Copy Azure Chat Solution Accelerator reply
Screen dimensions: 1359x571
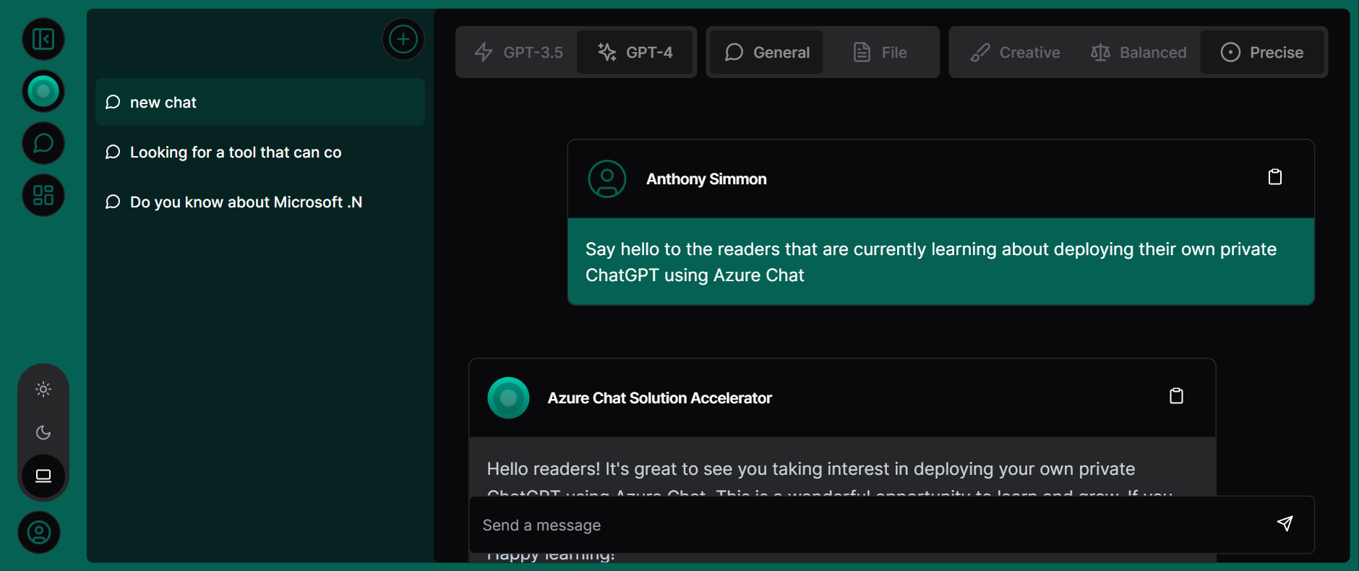tap(1176, 396)
